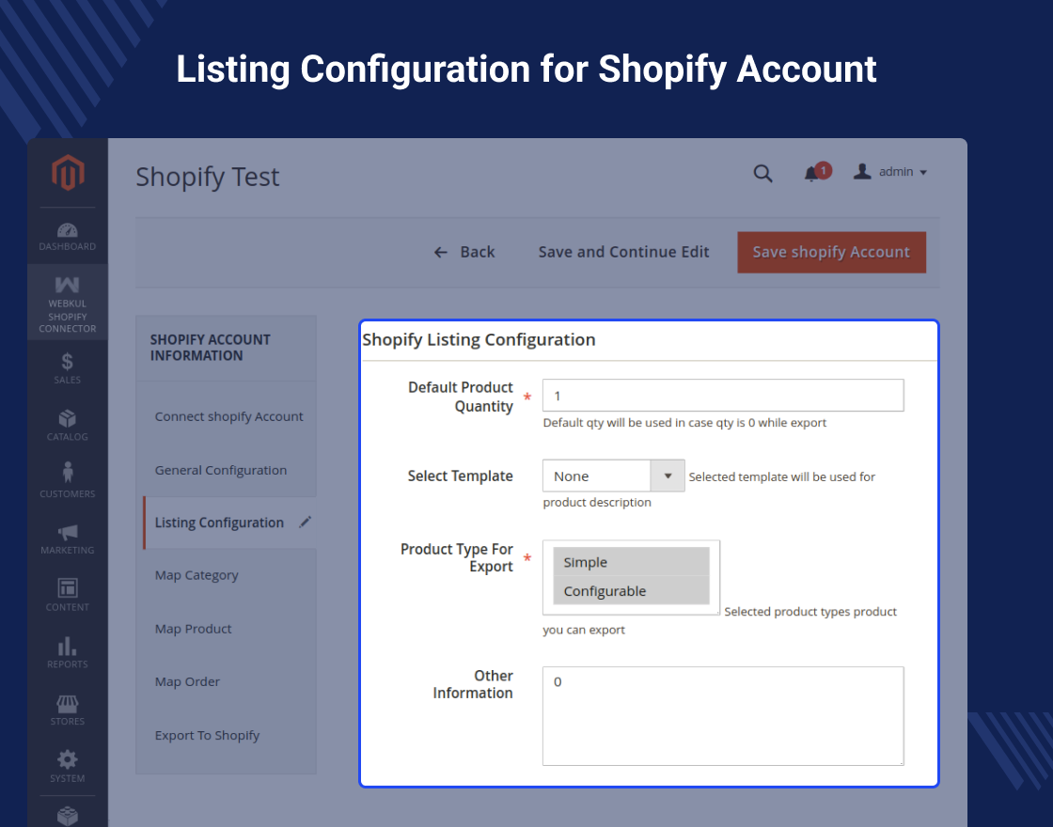This screenshot has height=827, width=1053.
Task: Open the Customers sidebar menu
Action: (67, 480)
